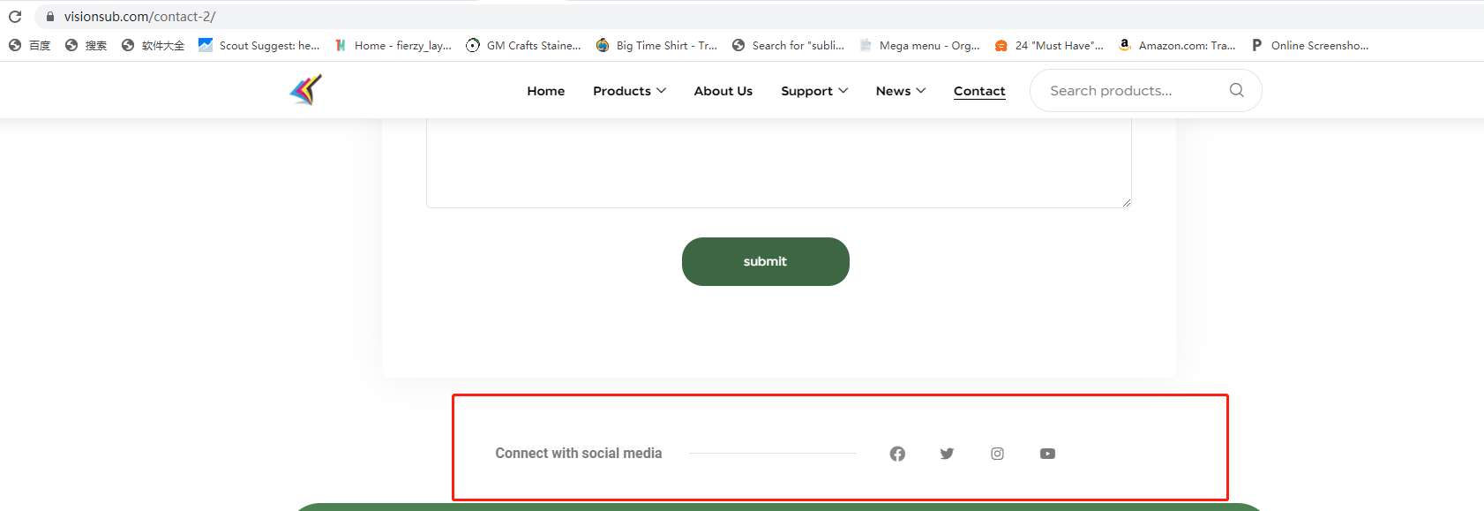Open the About Us menu item
The height and width of the screenshot is (511, 1484).
tap(723, 91)
